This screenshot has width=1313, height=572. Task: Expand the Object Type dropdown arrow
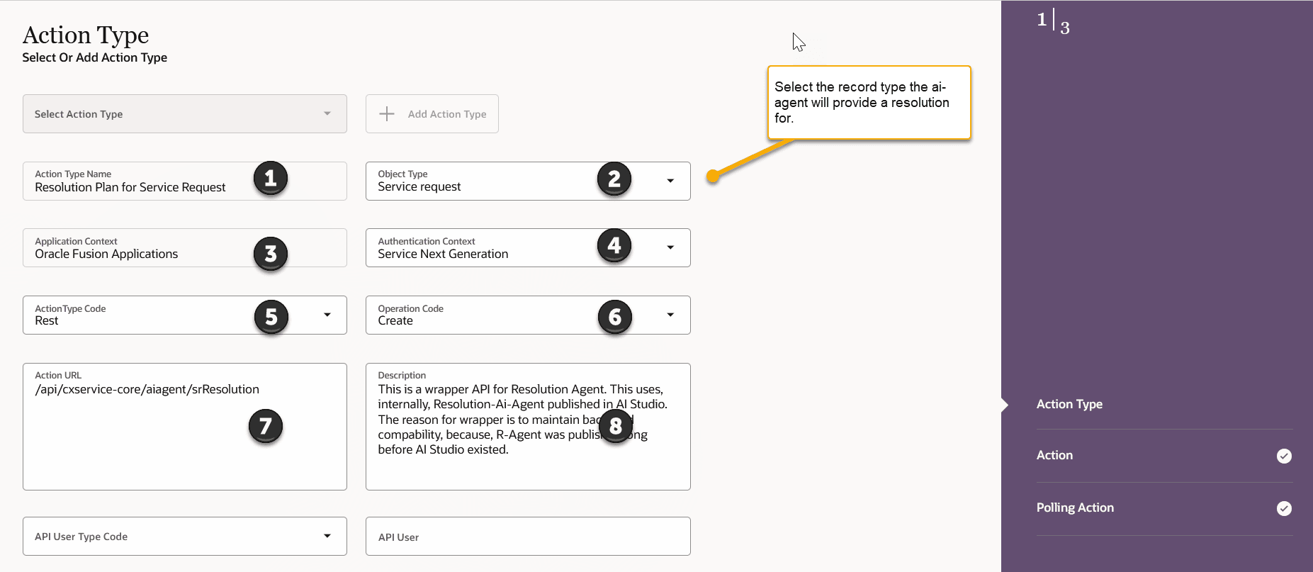[x=670, y=181]
